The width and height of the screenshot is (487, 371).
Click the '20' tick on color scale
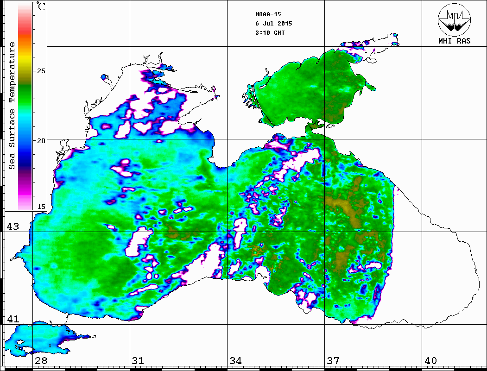(x=41, y=141)
